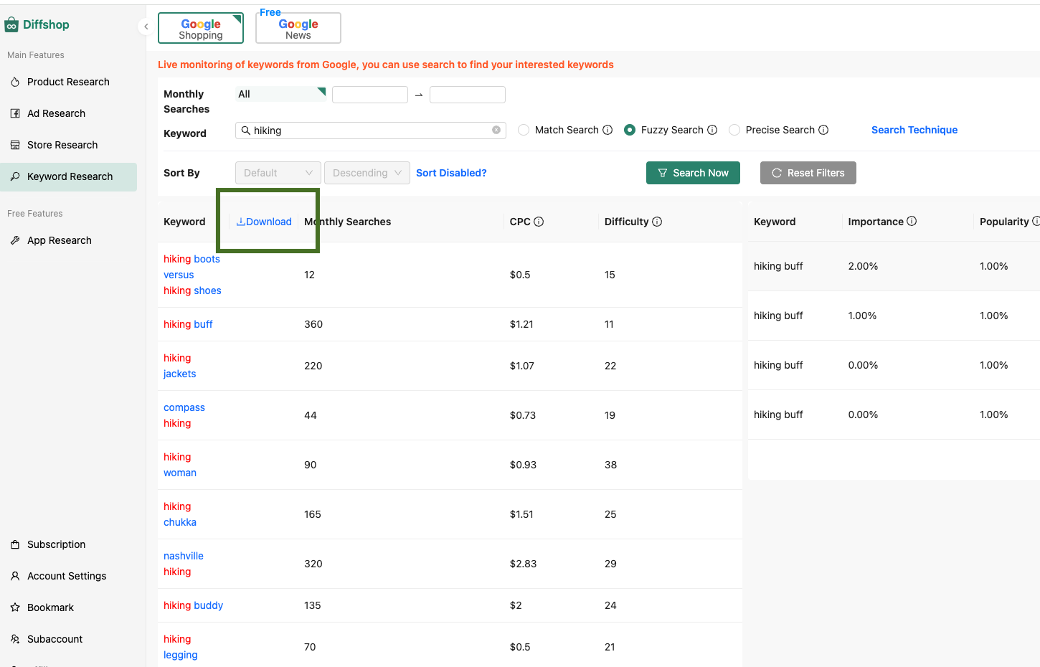Open the Search Technique link
1040x667 pixels.
coord(914,130)
